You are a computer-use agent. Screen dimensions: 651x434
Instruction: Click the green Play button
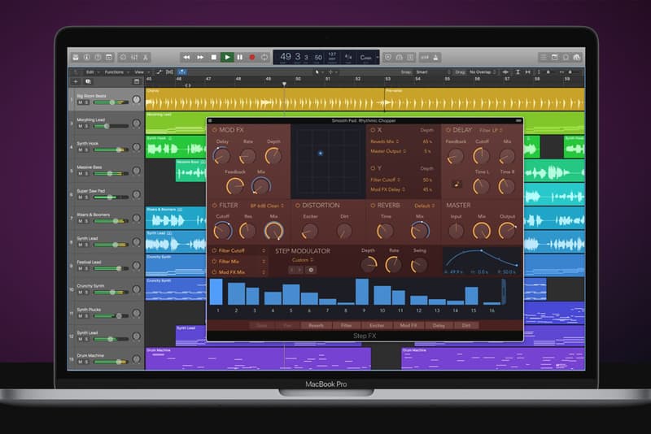[227, 57]
